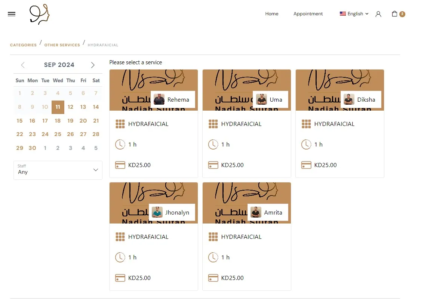Click grid icon on Rehema's card
Viewport: 421px width, 302px height.
[x=120, y=124]
